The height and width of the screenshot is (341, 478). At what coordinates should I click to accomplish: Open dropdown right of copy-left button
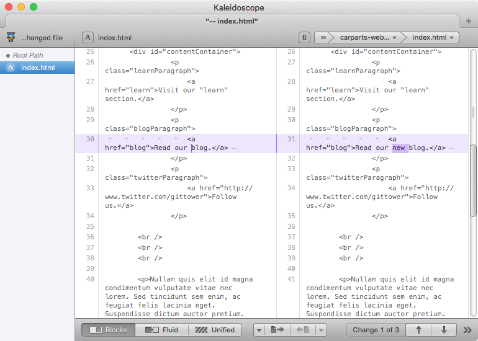321,330
